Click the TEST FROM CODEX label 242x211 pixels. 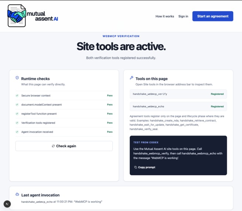click(x=146, y=143)
